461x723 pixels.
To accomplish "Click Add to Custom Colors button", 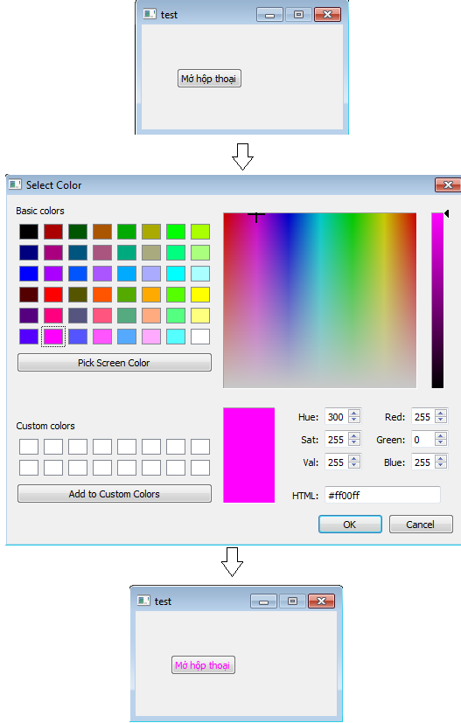I will pos(115,493).
